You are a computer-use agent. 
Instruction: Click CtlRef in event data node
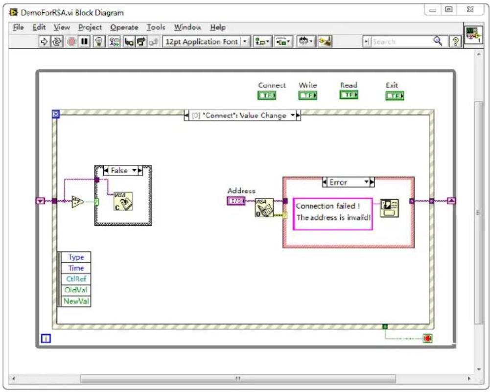point(76,279)
